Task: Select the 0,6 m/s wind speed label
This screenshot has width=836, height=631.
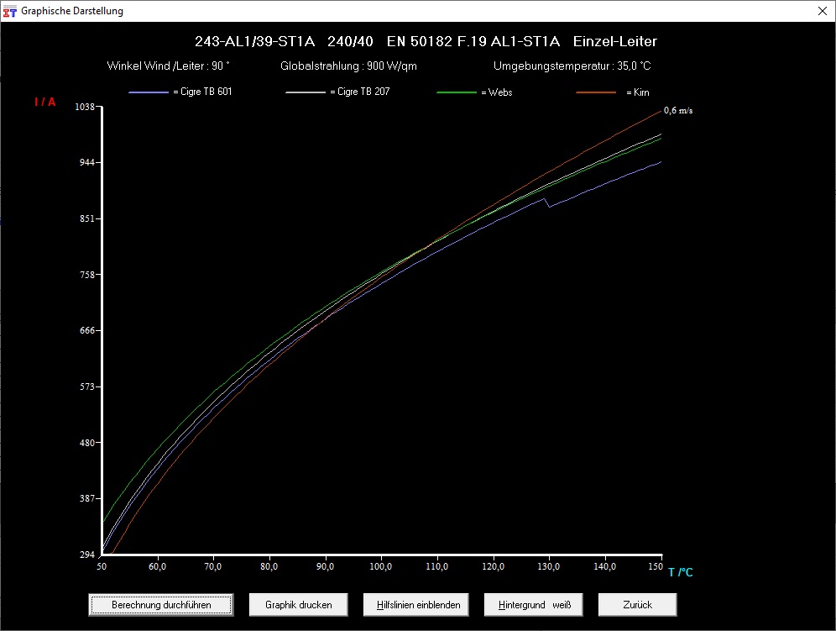Action: (678, 110)
